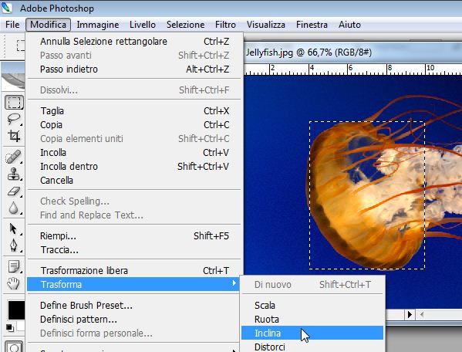
Task: Select the Pen tool
Action: click(14, 245)
